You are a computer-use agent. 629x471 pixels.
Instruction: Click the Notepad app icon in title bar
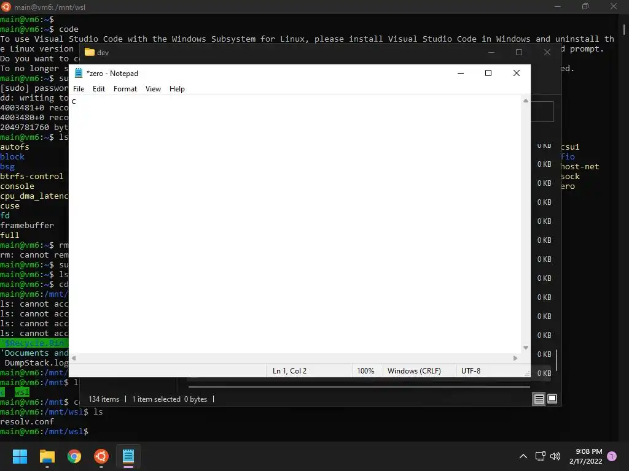pos(79,74)
